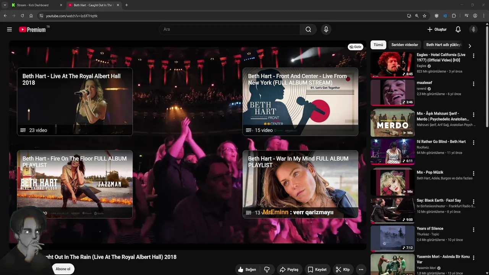Bookmark this page with star icon
This screenshot has width=489, height=275.
point(424,16)
